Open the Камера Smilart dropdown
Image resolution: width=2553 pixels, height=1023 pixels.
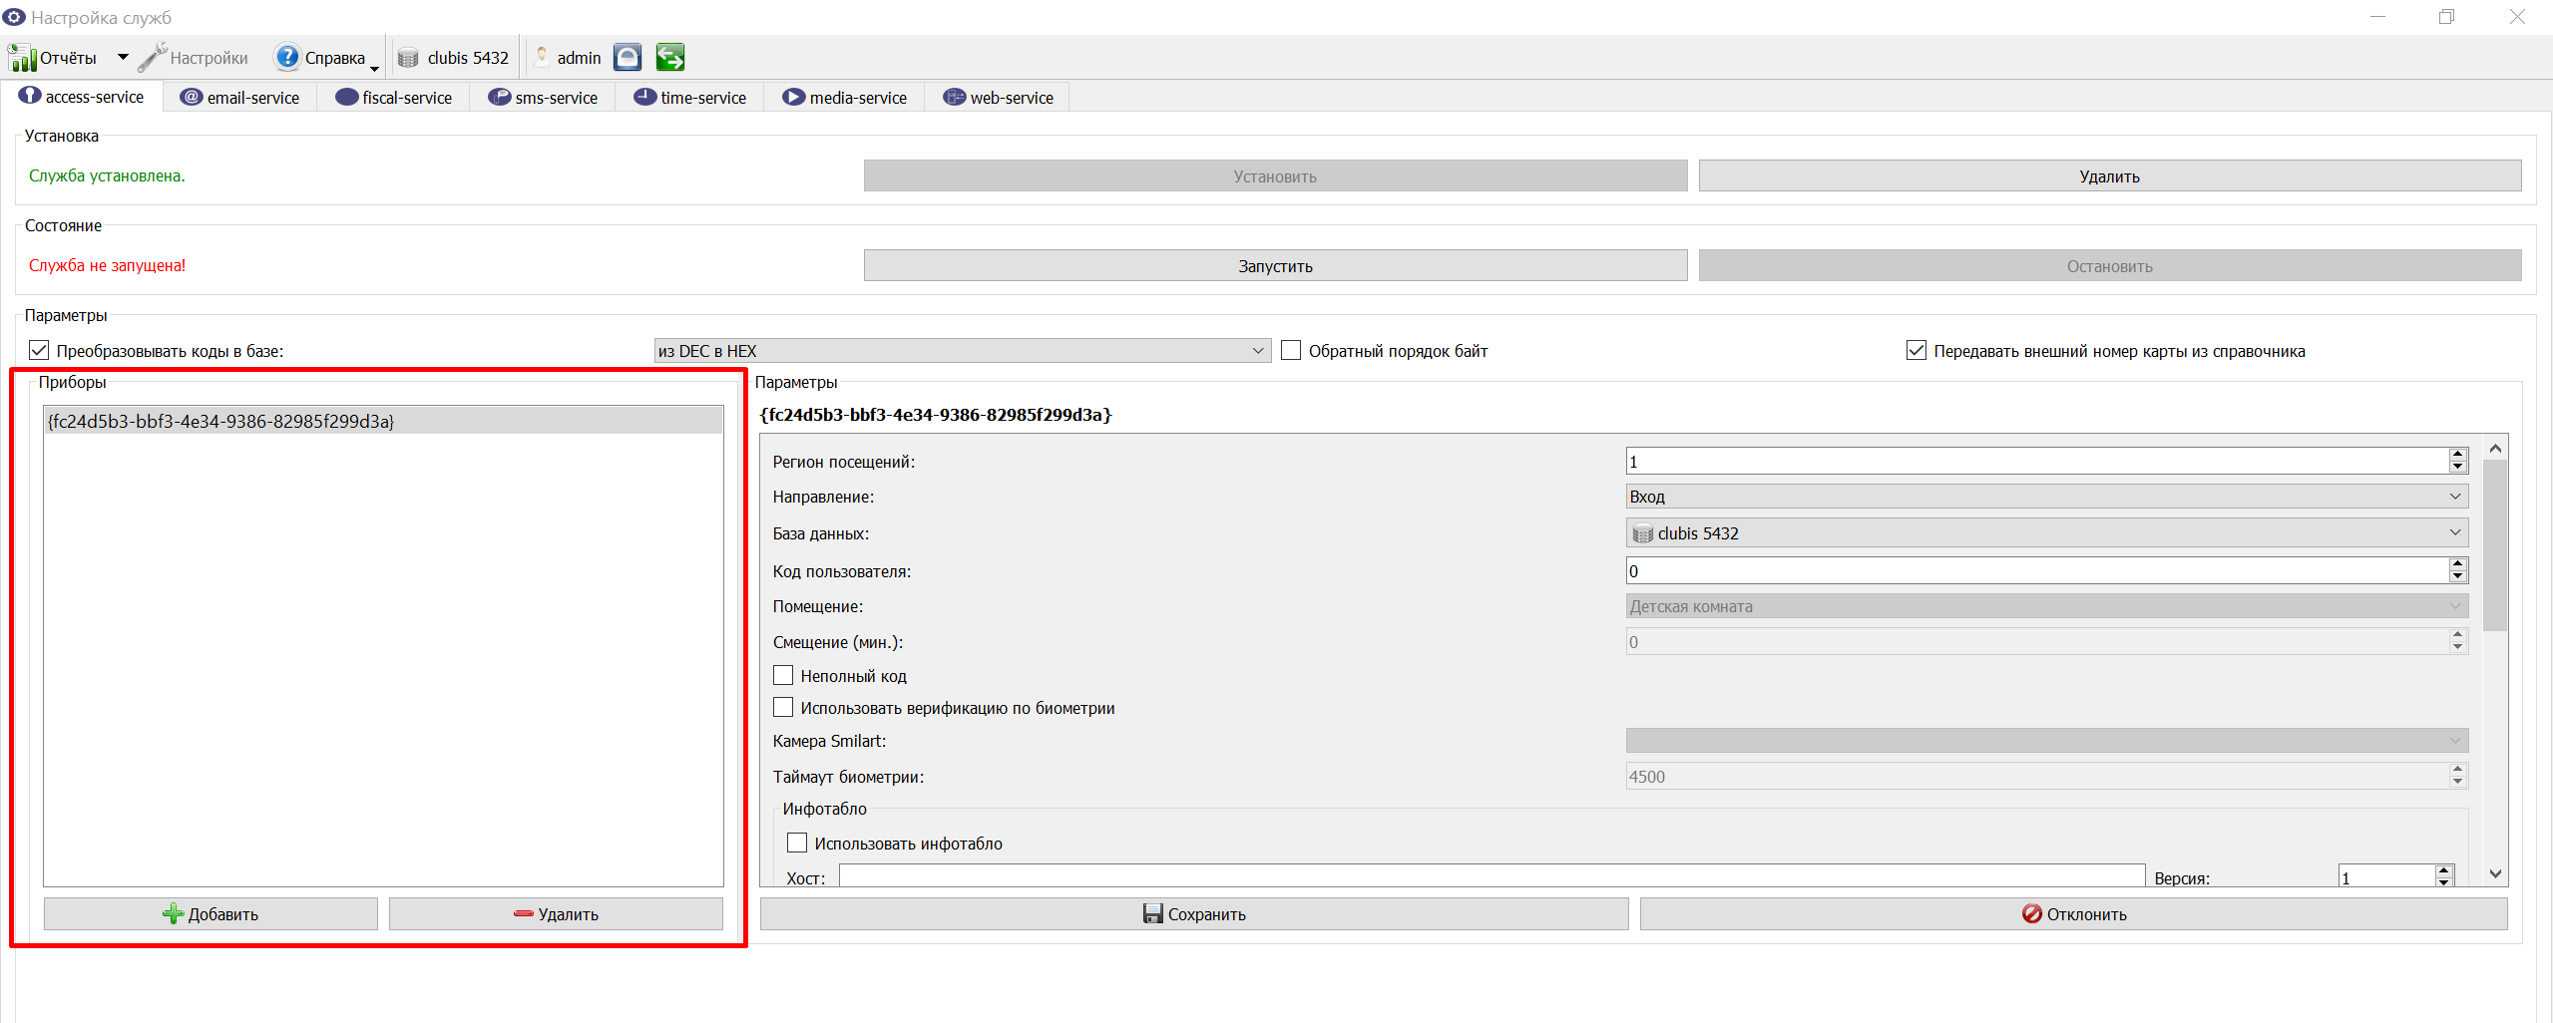click(2047, 741)
